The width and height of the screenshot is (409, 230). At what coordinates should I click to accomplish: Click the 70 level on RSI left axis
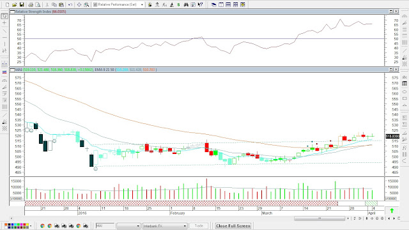coord(19,20)
